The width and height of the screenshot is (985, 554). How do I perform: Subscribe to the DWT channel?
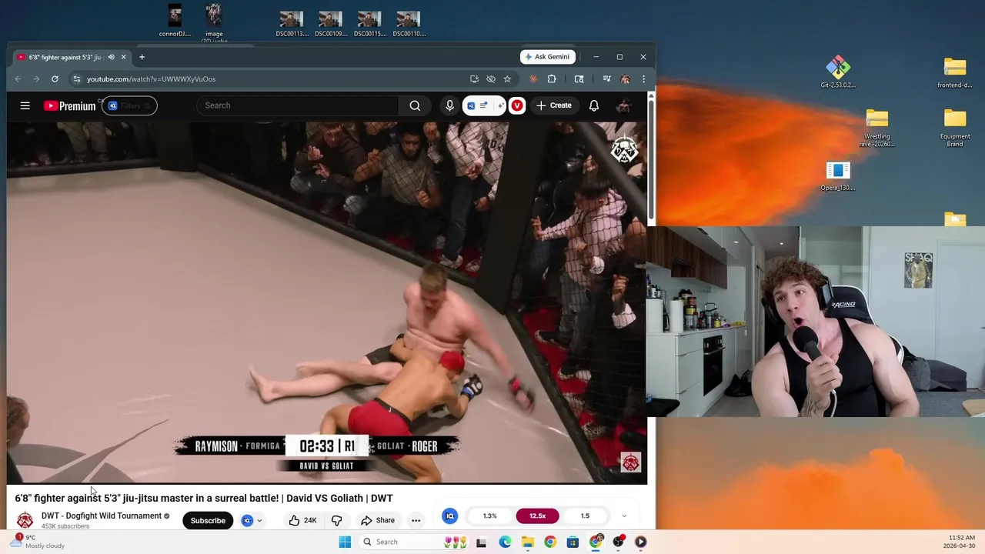(208, 521)
